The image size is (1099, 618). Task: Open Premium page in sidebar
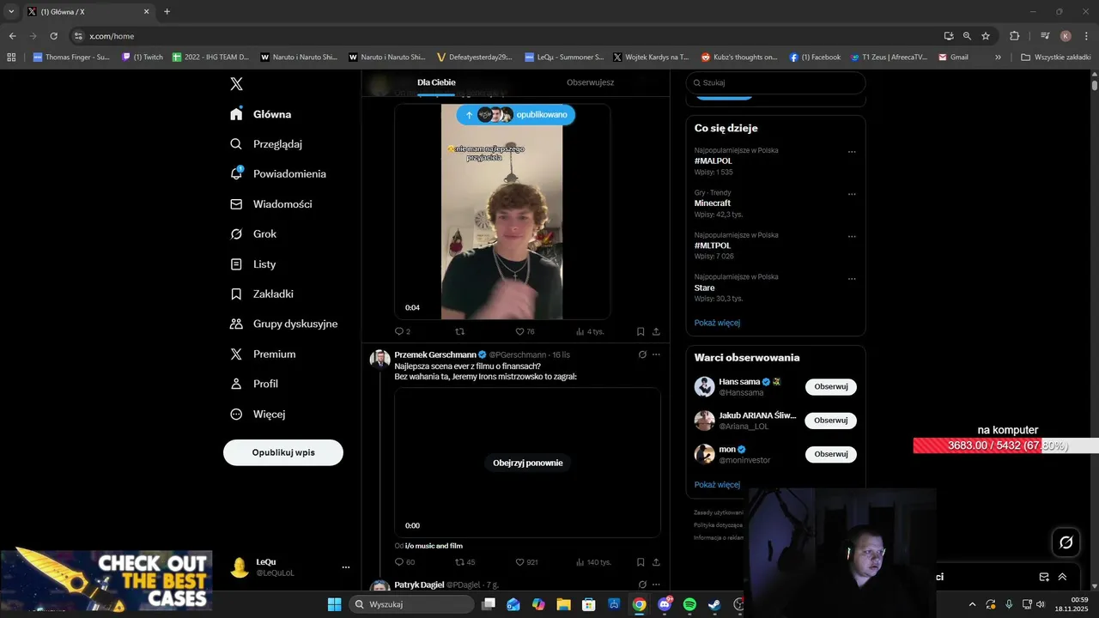263,354
